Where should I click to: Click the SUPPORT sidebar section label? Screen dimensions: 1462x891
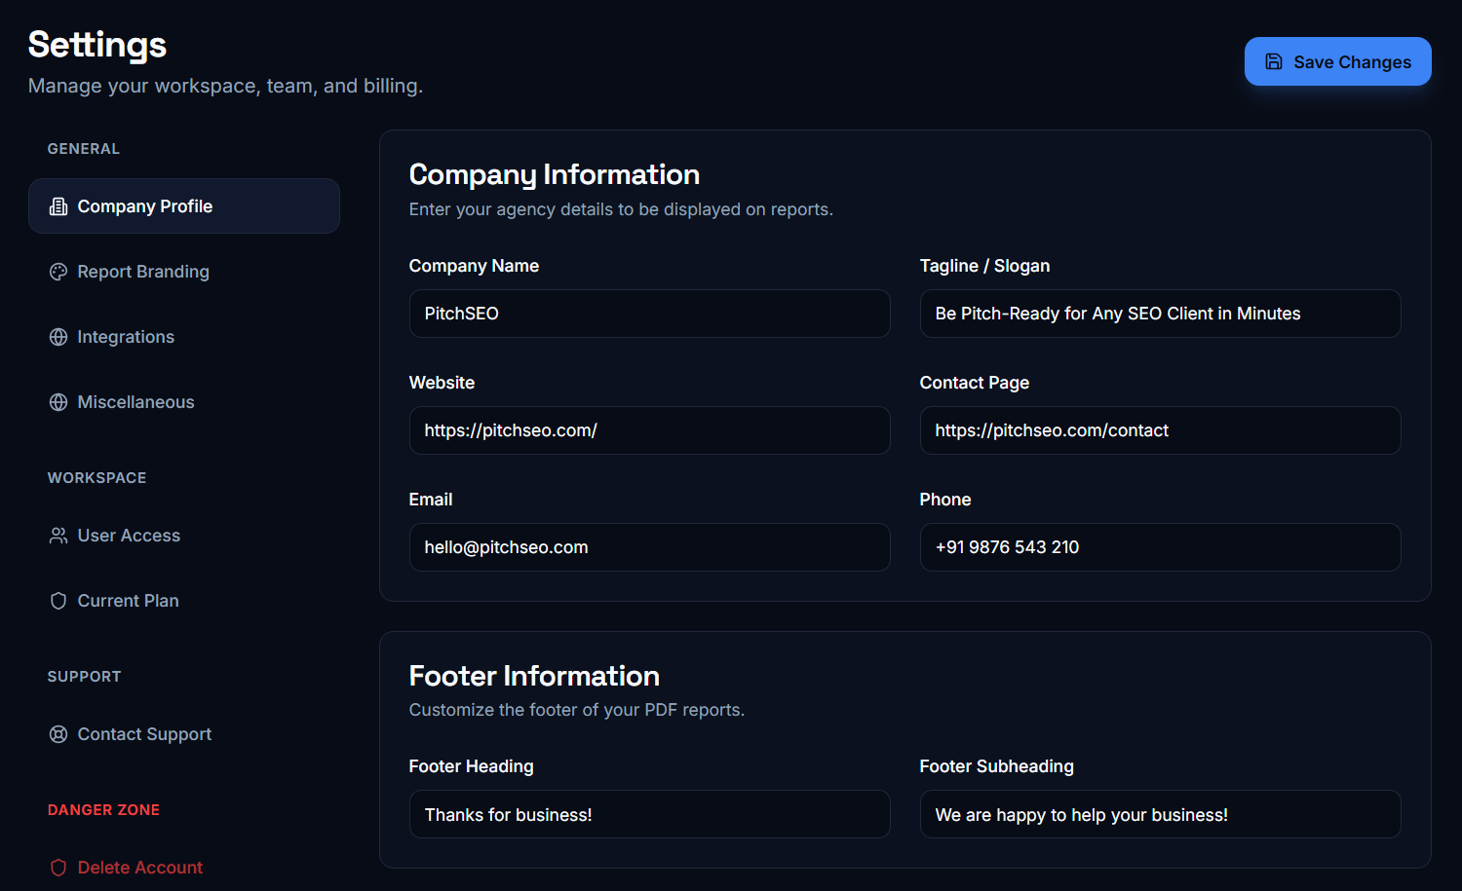coord(84,677)
